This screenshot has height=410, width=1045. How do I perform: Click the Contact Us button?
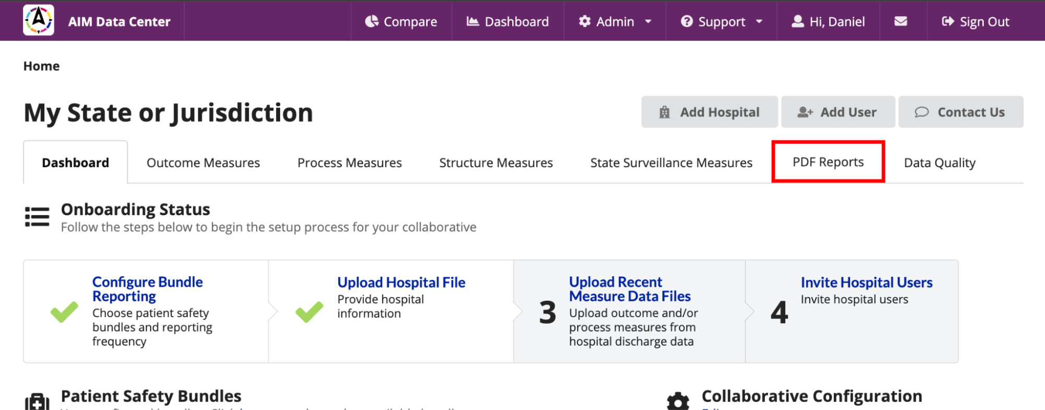(961, 112)
